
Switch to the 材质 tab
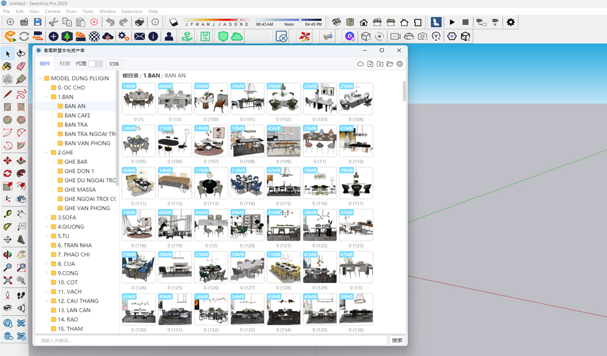(x=65, y=63)
